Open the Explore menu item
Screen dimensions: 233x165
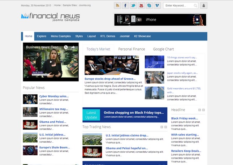click(x=42, y=36)
